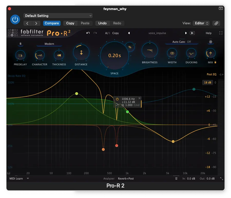Click the 1006.6 Hz frequency value
The height and width of the screenshot is (198, 231).
[x=128, y=99]
